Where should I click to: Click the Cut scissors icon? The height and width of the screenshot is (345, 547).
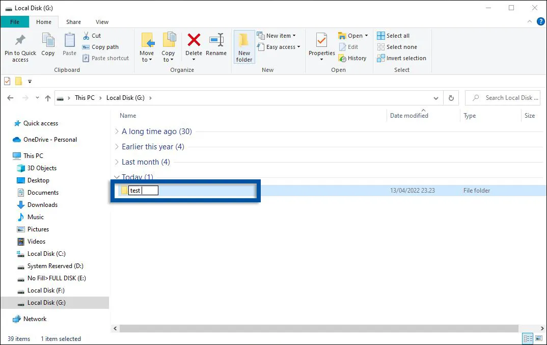pyautogui.click(x=87, y=36)
